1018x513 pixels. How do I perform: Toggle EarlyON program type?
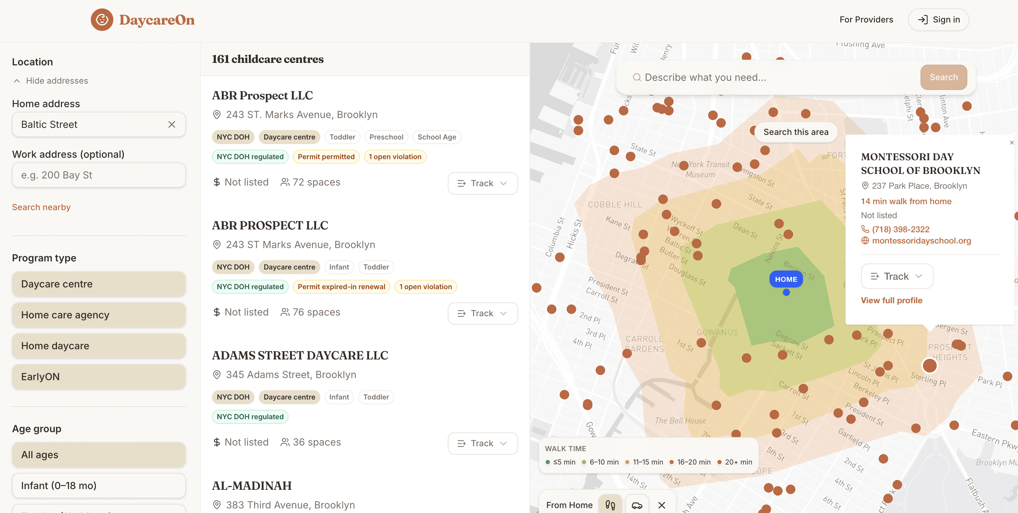(x=99, y=376)
